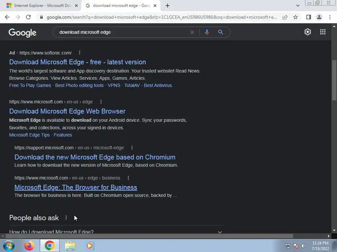
Task: Open Download Microsoft Edge Web Browser link
Action: [x=67, y=111]
